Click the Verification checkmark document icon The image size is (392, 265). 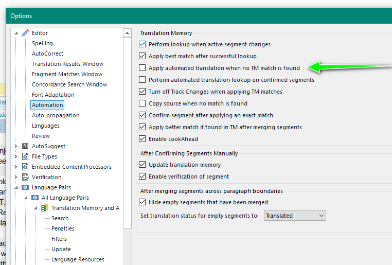[x=25, y=177]
